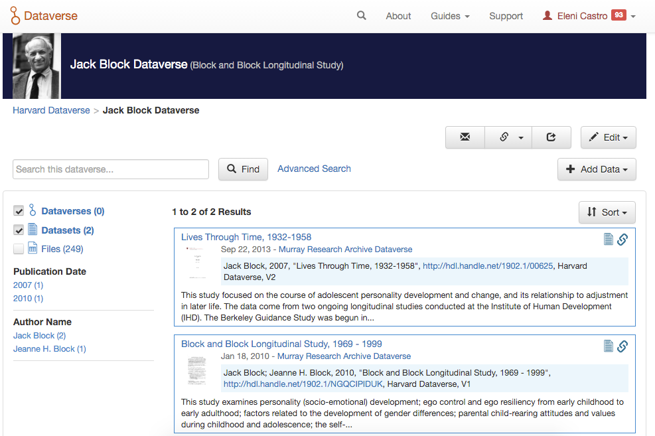655x436 pixels.
Task: Open the link dataverse dropdown
Action: click(x=511, y=137)
